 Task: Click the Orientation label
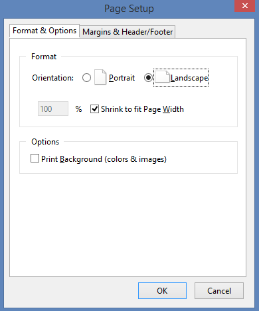point(52,78)
